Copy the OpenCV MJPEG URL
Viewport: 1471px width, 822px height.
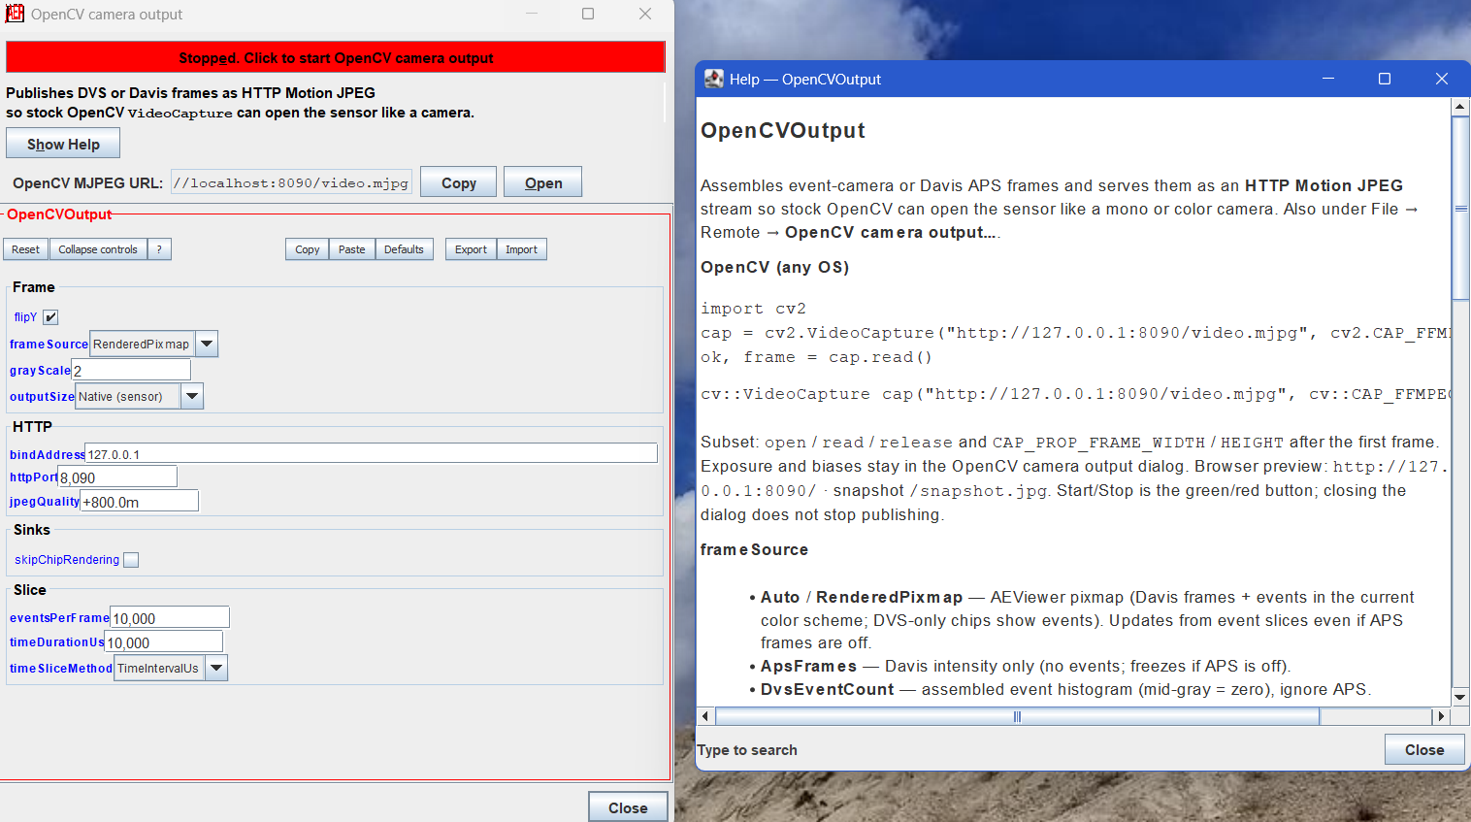point(458,182)
